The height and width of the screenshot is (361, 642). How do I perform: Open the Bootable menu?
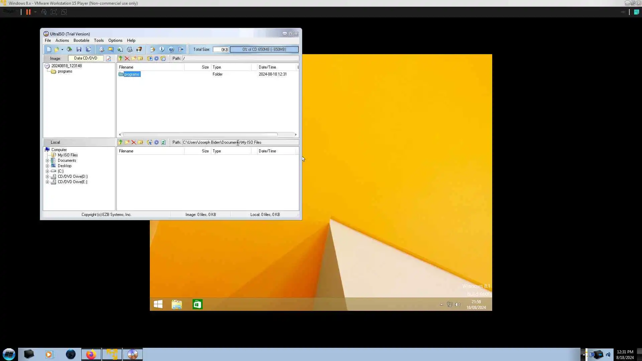(81, 40)
